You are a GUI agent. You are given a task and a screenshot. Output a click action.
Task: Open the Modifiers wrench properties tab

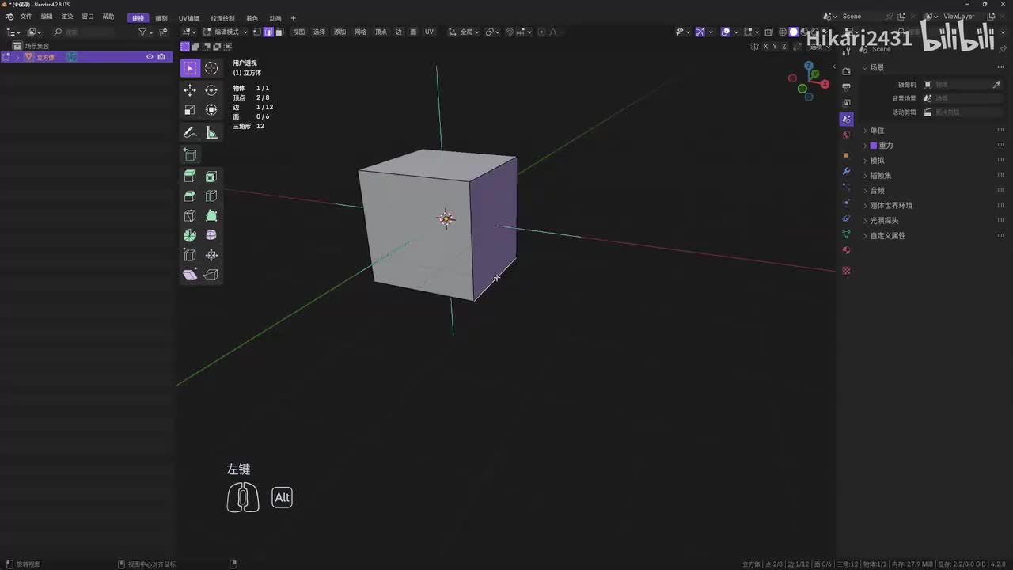846,171
